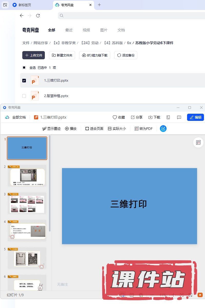Click the 转为PDF convert icon
This screenshot has height=308, width=205.
click(x=137, y=129)
